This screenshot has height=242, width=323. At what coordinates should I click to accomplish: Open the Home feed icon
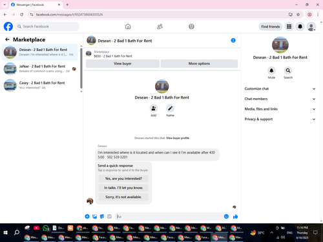pos(128,26)
